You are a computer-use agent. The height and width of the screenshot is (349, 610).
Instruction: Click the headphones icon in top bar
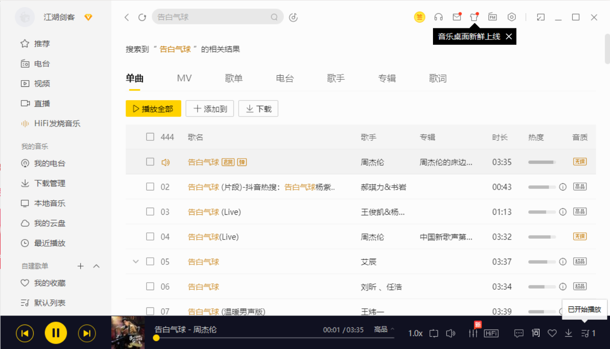click(438, 17)
